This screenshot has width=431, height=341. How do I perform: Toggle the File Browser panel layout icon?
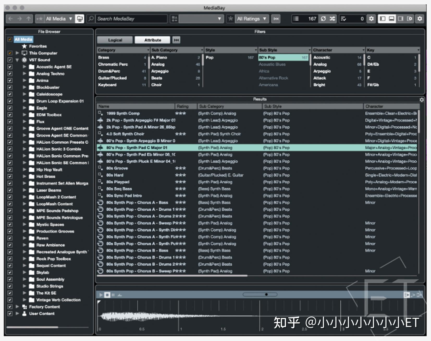pos(383,19)
